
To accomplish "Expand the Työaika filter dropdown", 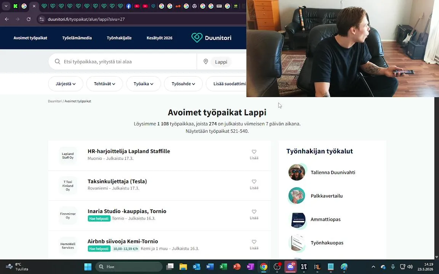I will 143,84.
